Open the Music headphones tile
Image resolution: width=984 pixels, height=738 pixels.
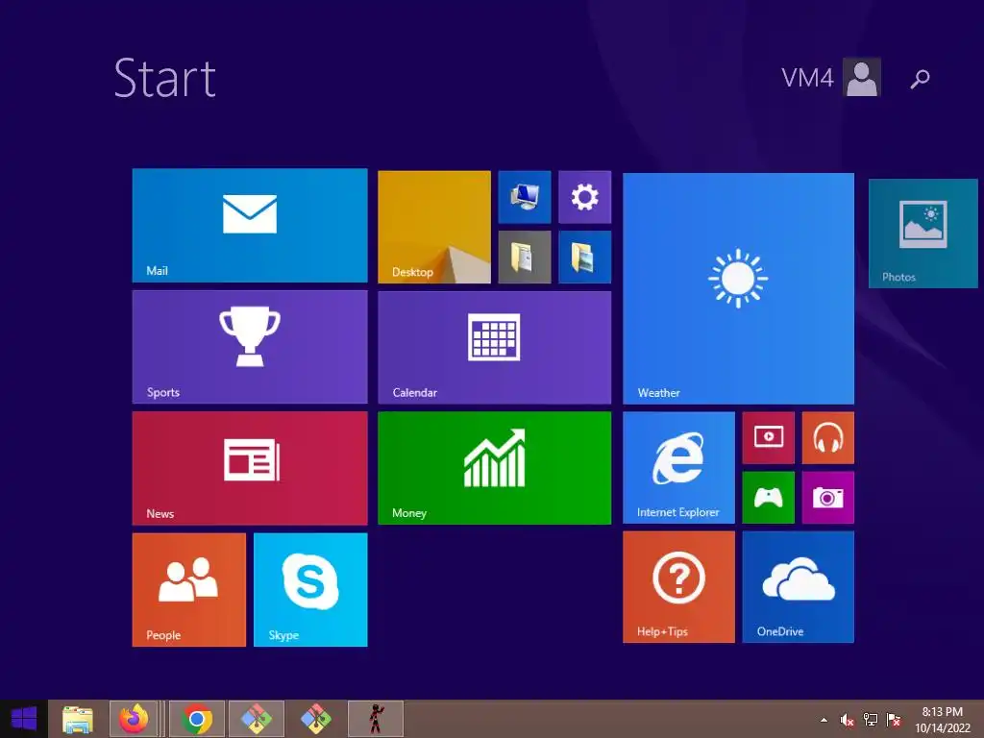click(x=828, y=437)
